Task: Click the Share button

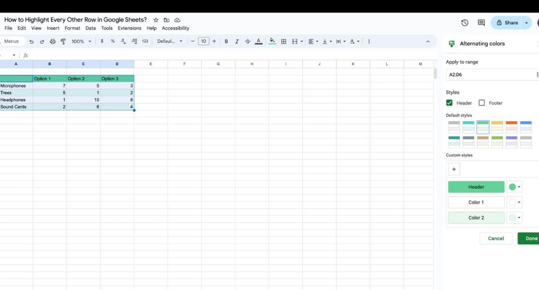Action: point(507,22)
